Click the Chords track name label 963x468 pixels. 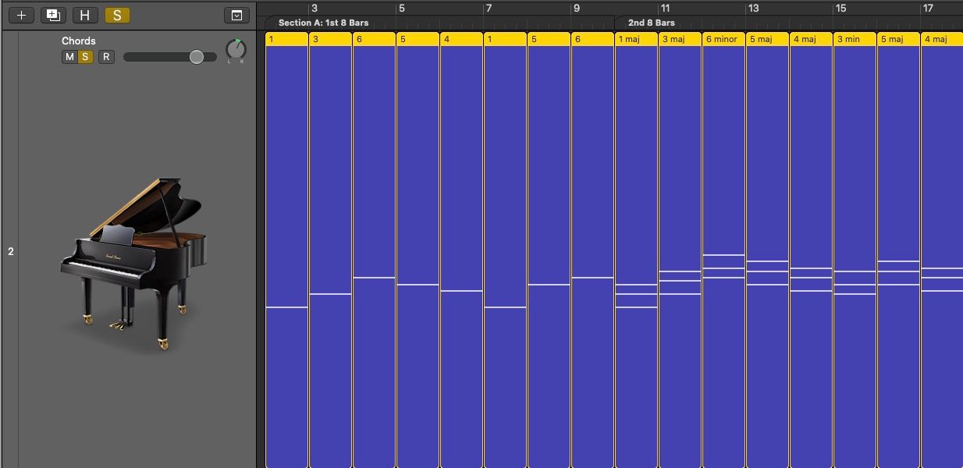coord(78,41)
